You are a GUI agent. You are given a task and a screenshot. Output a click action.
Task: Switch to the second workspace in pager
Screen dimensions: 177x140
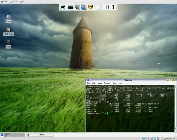[x=12, y=135]
